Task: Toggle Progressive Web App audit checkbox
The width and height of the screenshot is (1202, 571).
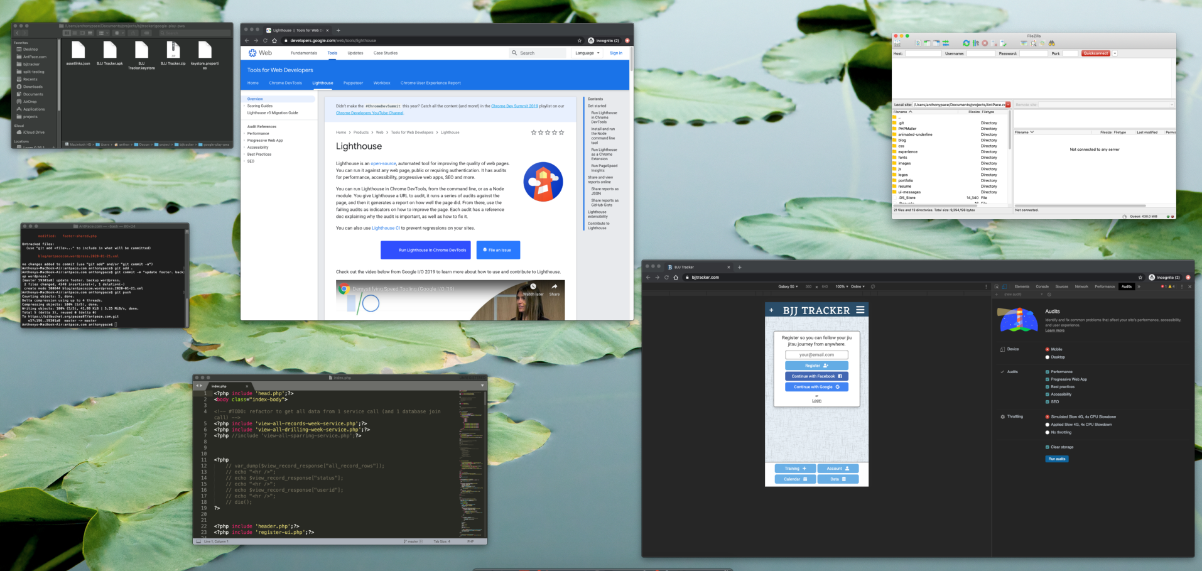Action: (1048, 379)
